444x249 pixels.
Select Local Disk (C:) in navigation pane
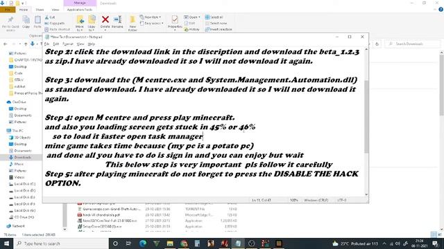pos(22,184)
